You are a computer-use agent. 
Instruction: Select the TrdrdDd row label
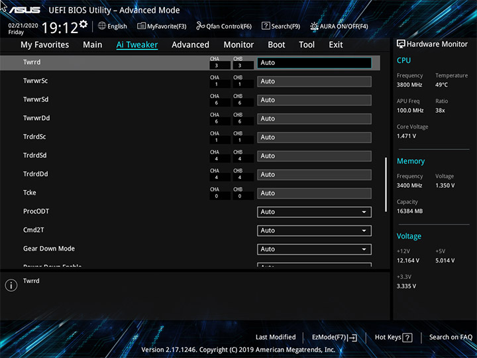click(36, 174)
